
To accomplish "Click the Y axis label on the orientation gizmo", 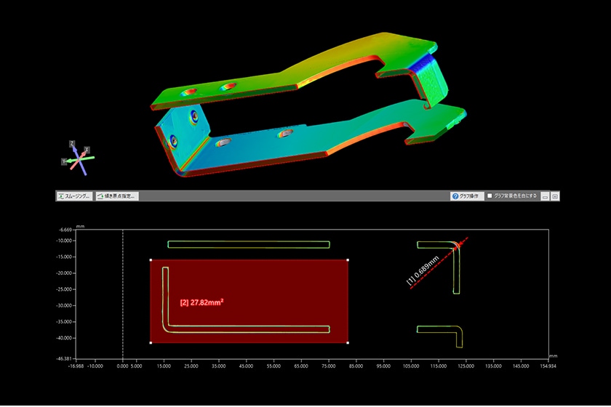I will tap(65, 161).
